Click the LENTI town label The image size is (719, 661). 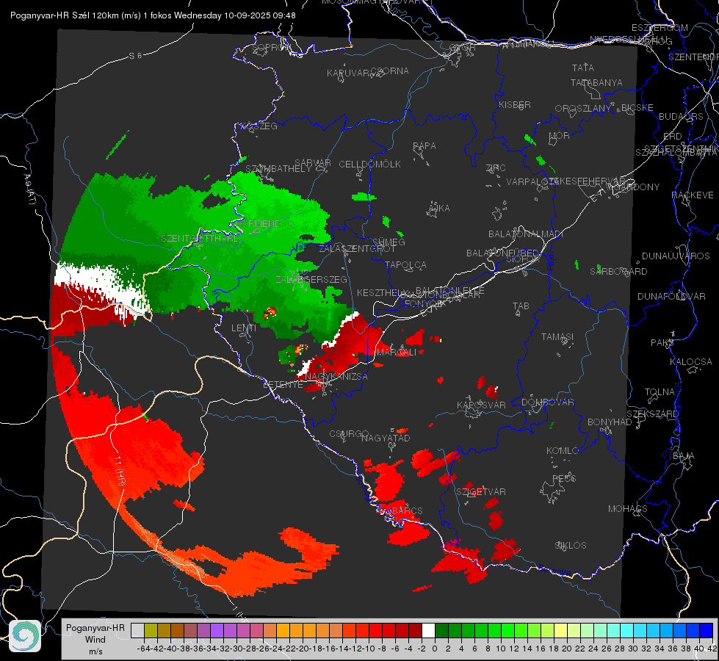244,328
